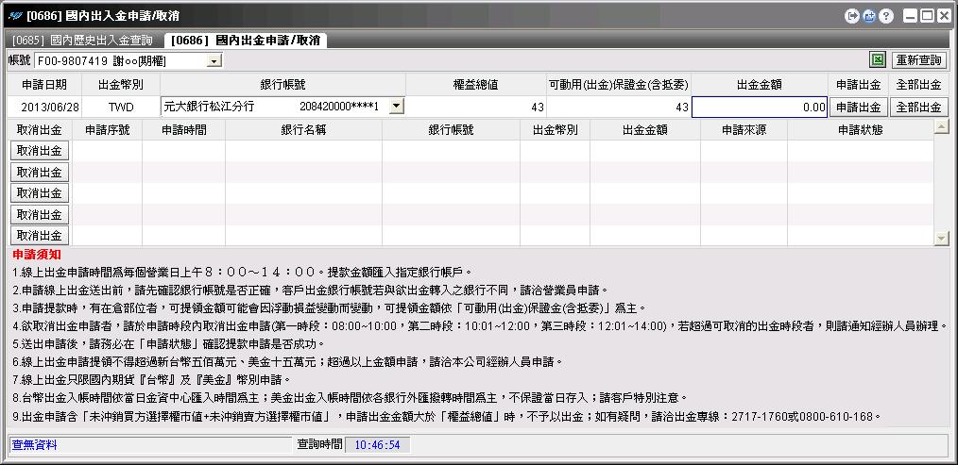
Task: Click the app logo in title bar
Action: [14, 16]
